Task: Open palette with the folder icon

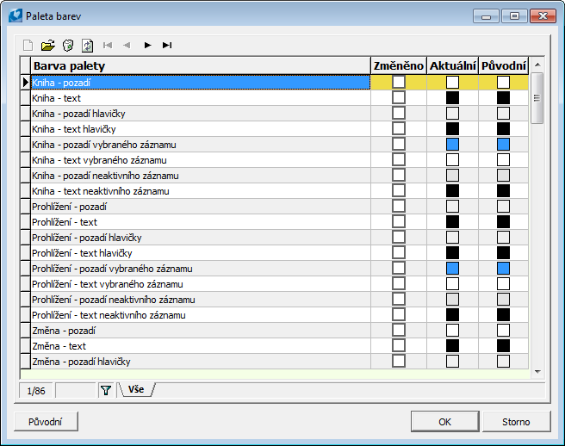Action: pos(48,46)
